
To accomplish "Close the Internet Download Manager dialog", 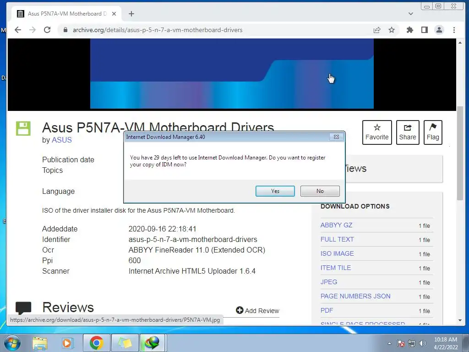I will [x=336, y=137].
